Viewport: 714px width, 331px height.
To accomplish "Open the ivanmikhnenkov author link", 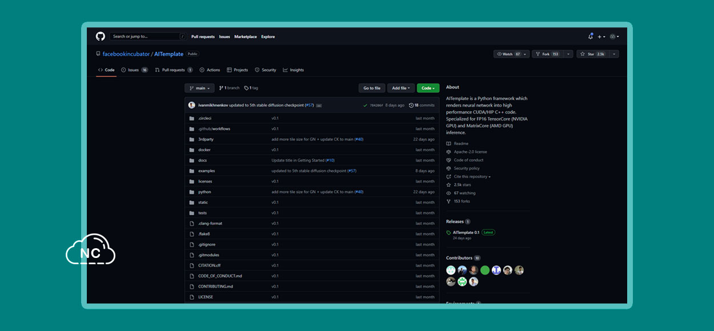I will 212,105.
